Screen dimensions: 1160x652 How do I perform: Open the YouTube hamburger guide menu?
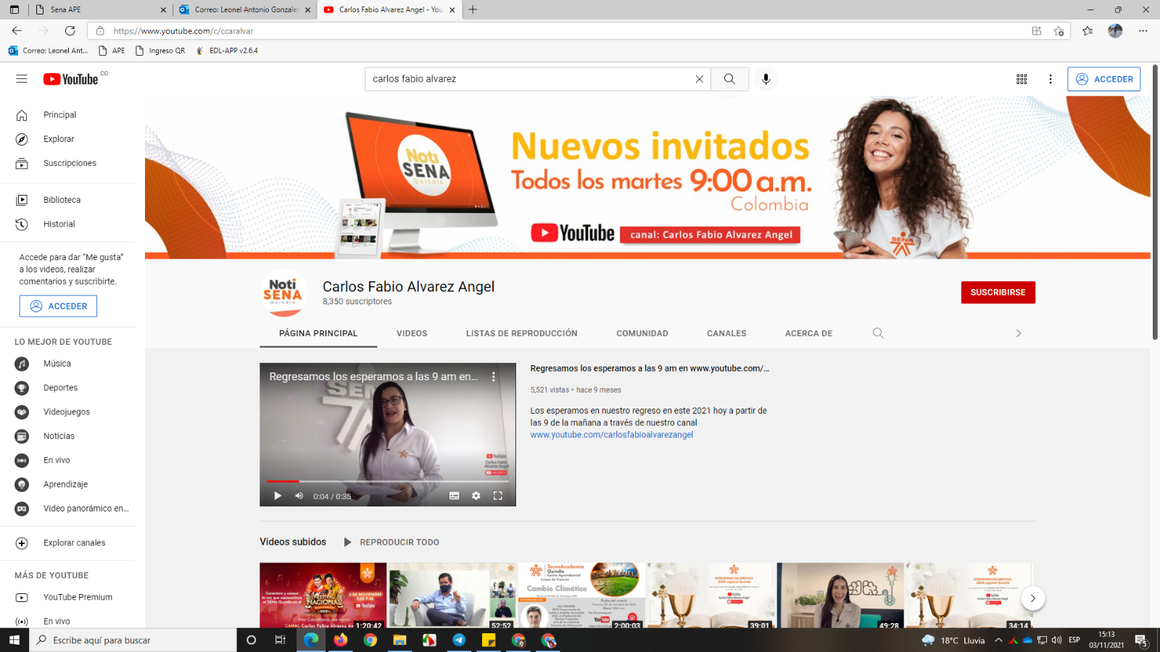tap(22, 79)
